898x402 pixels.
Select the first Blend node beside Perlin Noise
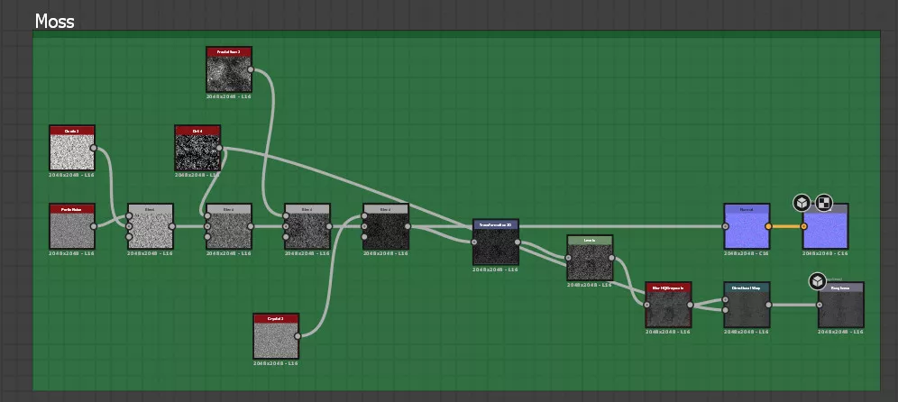[x=151, y=226]
